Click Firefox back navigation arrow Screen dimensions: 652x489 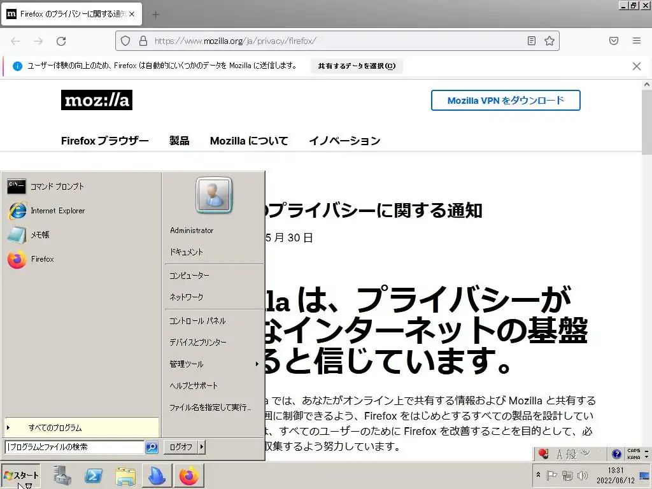coord(15,41)
